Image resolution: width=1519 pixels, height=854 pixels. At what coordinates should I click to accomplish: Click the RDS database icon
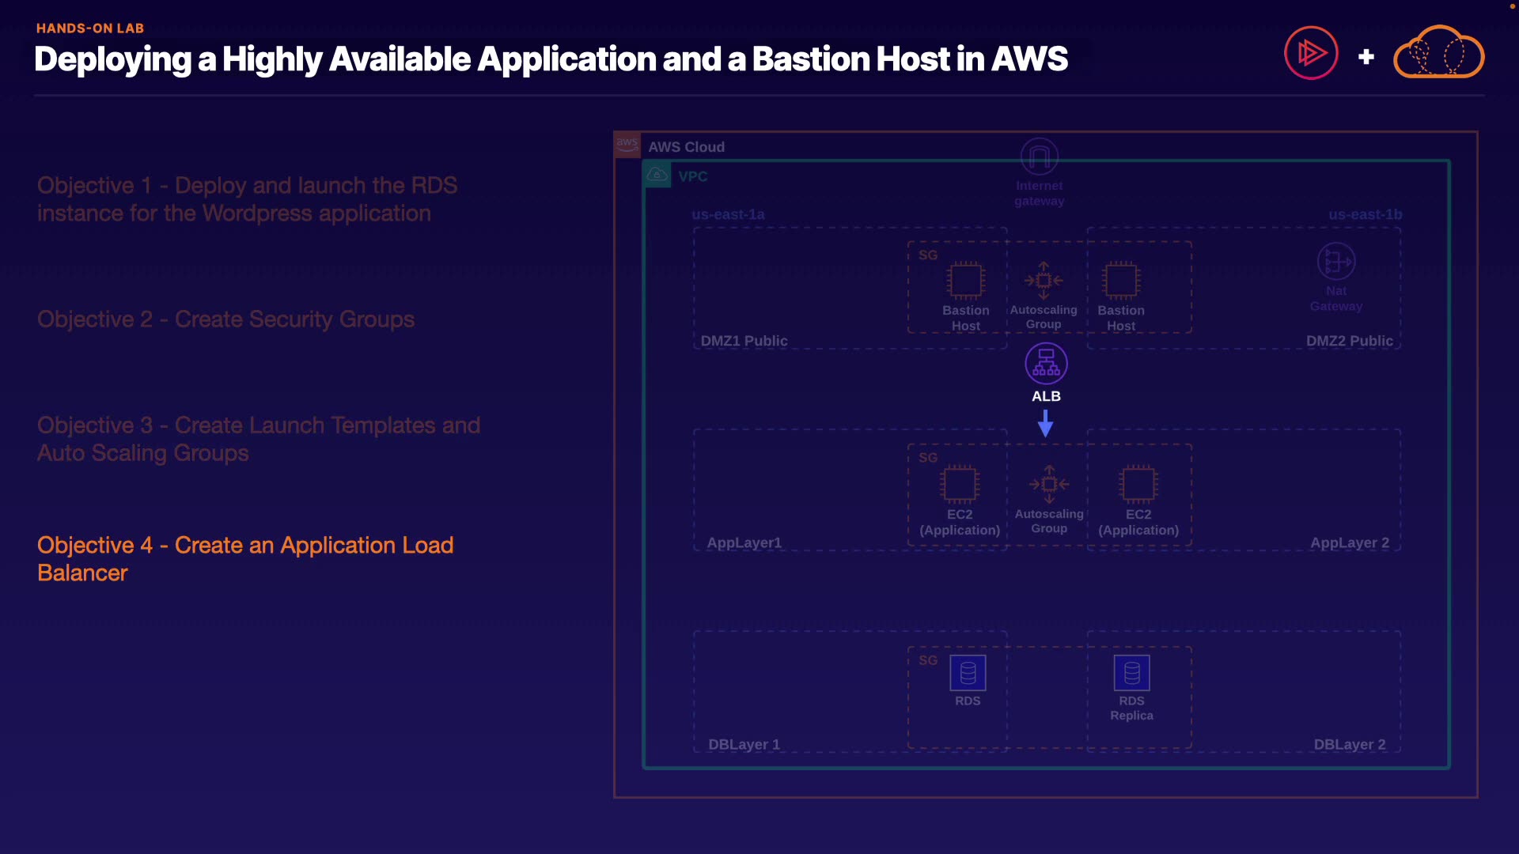coord(968,673)
